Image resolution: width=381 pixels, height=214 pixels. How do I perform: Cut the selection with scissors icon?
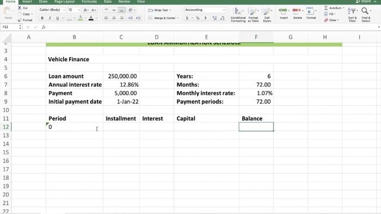[20, 8]
